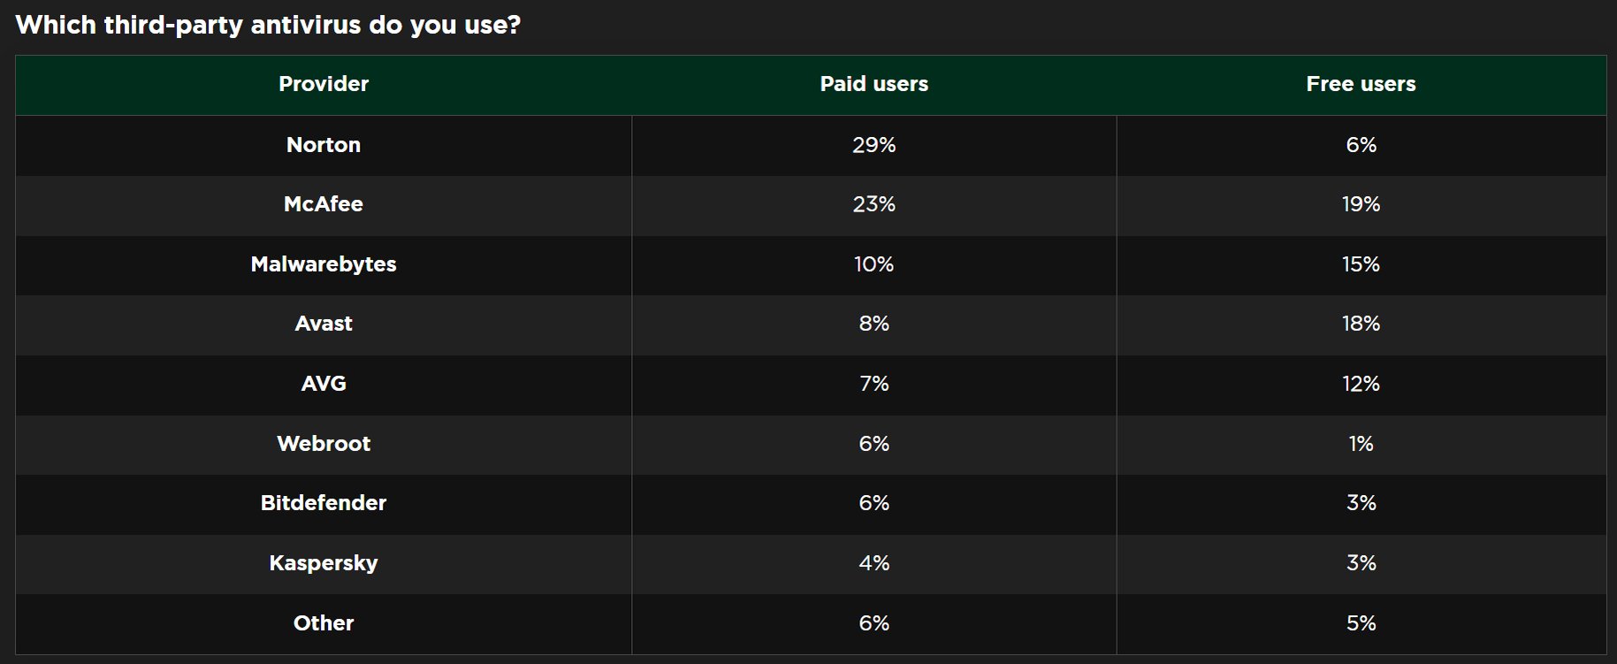Screen dimensions: 1617x664
Task: Click the Malwarebytes row label
Action: pos(324,264)
